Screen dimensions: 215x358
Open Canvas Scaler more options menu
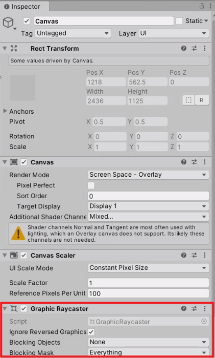(204, 255)
